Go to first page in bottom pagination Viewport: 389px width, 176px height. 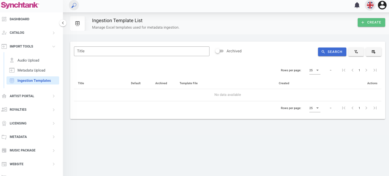pyautogui.click(x=344, y=108)
